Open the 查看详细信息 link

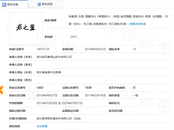point(138,24)
